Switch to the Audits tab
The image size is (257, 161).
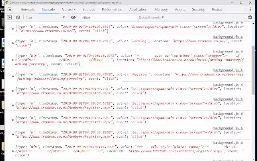180,10
